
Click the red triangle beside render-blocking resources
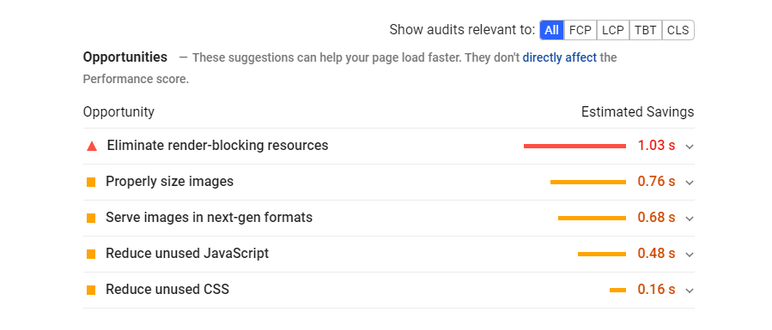(92, 147)
